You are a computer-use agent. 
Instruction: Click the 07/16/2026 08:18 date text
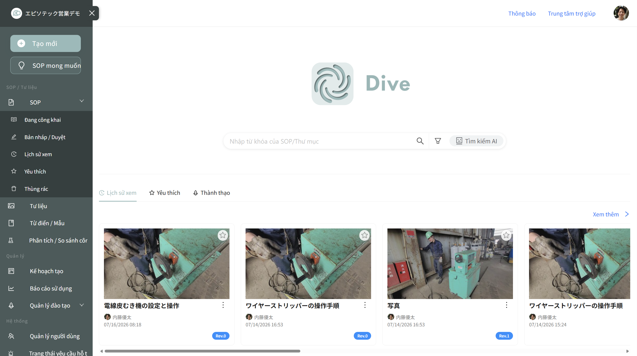tap(123, 325)
